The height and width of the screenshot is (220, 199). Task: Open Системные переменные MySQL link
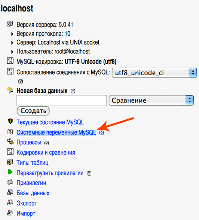pos(56,132)
